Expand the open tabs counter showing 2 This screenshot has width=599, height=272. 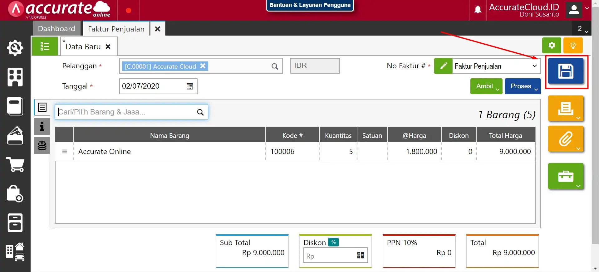[582, 29]
